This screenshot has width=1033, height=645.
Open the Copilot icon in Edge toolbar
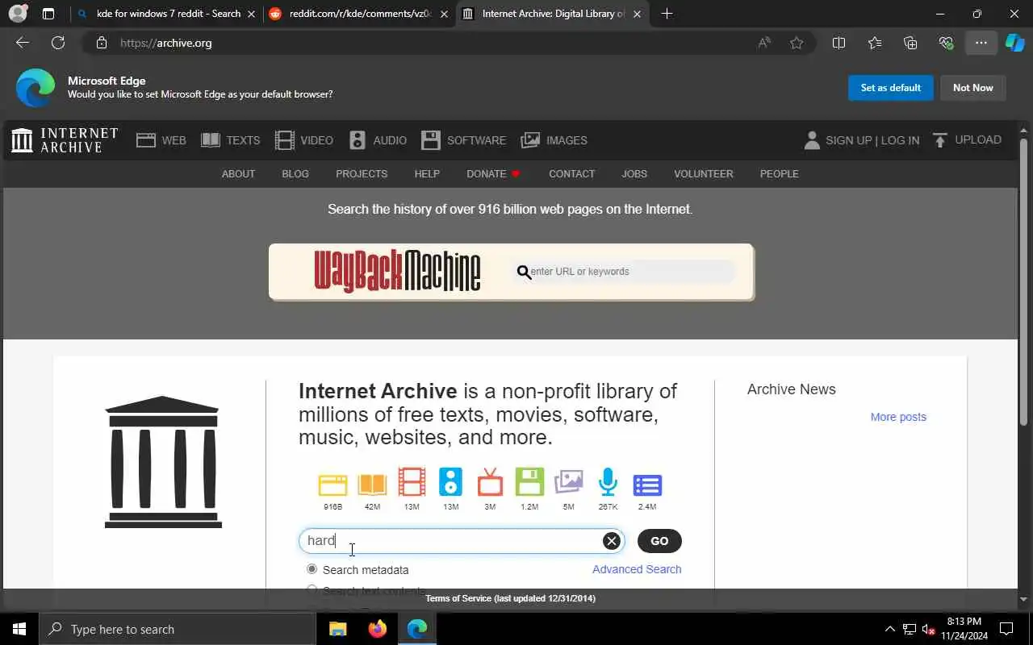(x=1014, y=43)
